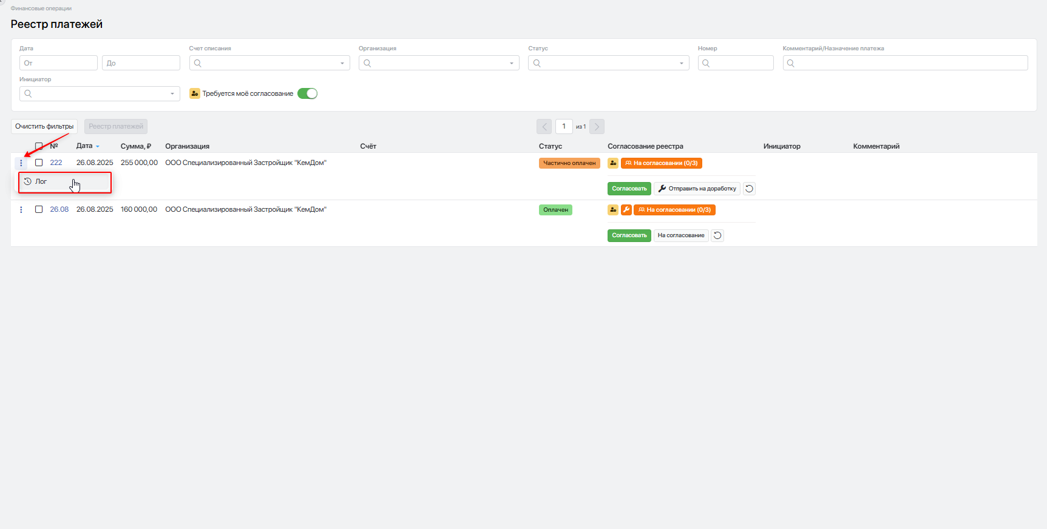Open the Статус filter dropdown
Image resolution: width=1047 pixels, height=529 pixels.
(681, 63)
